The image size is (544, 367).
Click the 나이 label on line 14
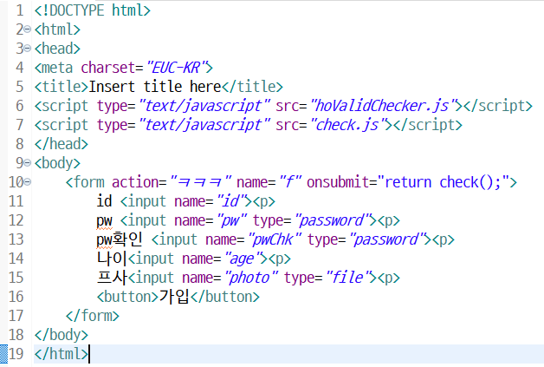111,259
